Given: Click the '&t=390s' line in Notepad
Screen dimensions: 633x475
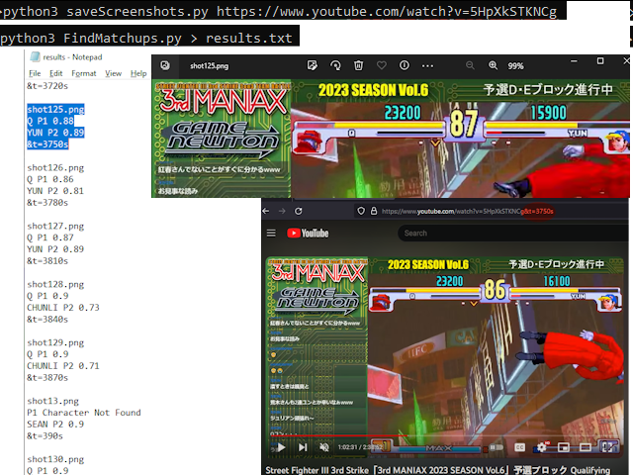Looking at the screenshot, I should [45, 435].
